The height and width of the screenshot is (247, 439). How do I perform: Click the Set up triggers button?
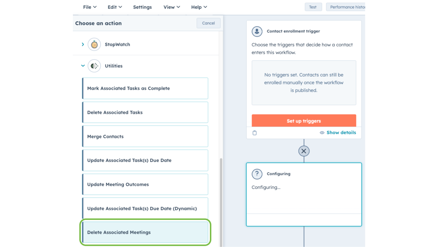point(304,121)
